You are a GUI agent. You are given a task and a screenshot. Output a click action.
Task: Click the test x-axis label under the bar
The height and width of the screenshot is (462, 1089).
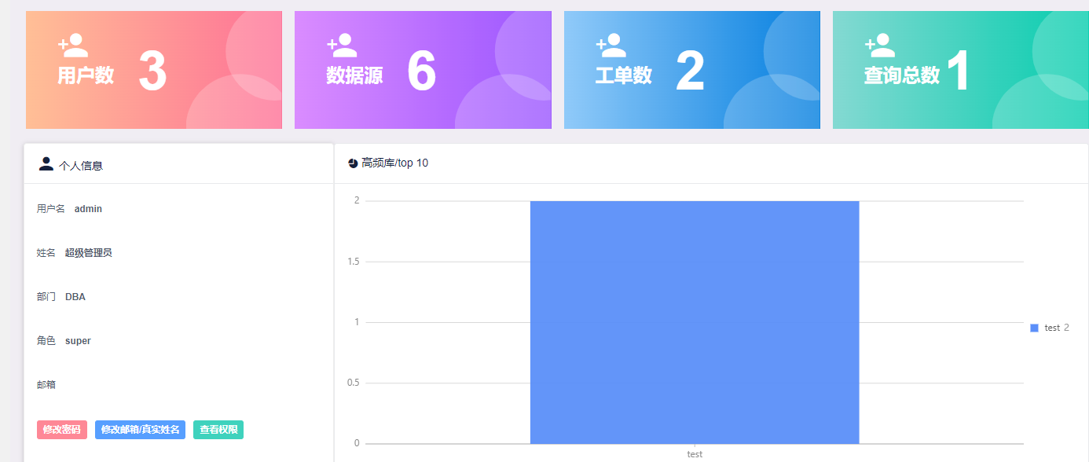pos(695,454)
